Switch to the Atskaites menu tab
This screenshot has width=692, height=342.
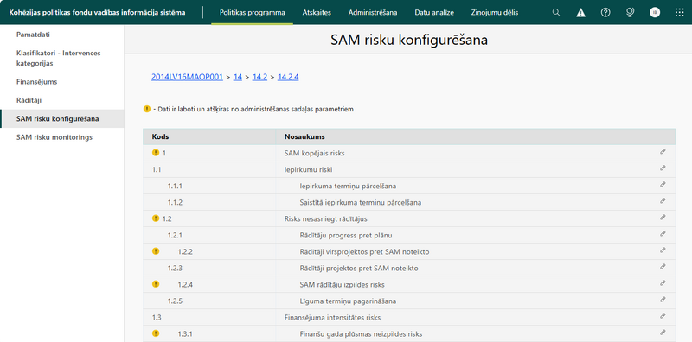coord(317,12)
